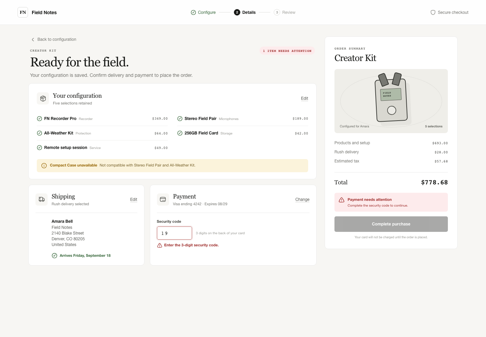486x337 pixels.
Task: Click the 1 item needs attention badge
Action: coord(287,51)
